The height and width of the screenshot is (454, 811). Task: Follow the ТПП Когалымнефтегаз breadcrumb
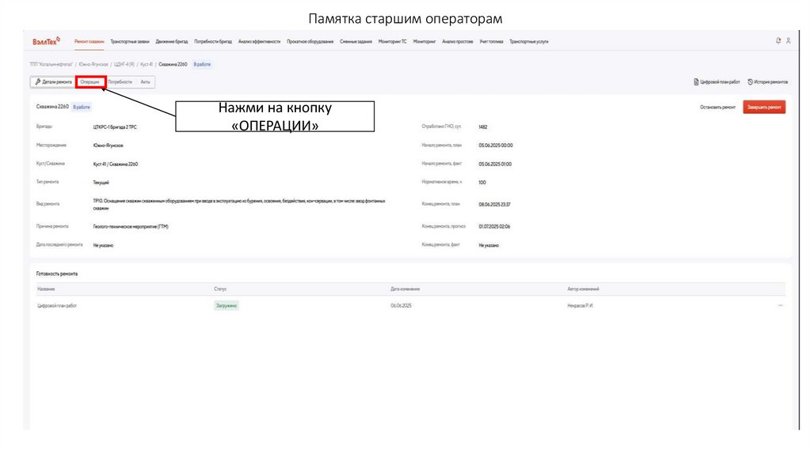(51, 64)
